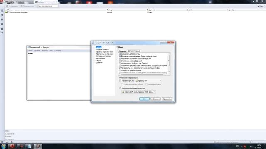The image size is (266, 149).
Task: Open Downloads panel icon in Opera sidebar
Action: click(2, 24)
